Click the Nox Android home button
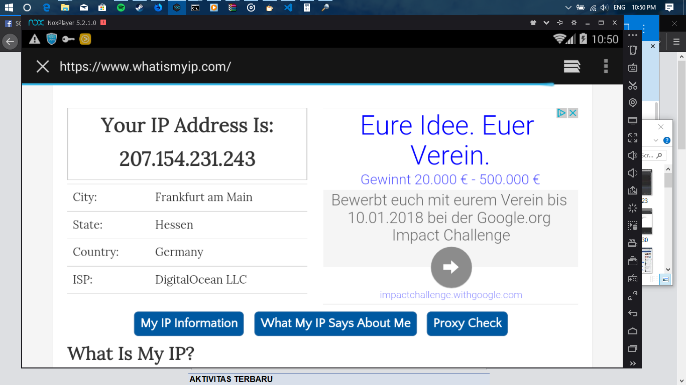This screenshot has width=686, height=385. click(x=633, y=331)
